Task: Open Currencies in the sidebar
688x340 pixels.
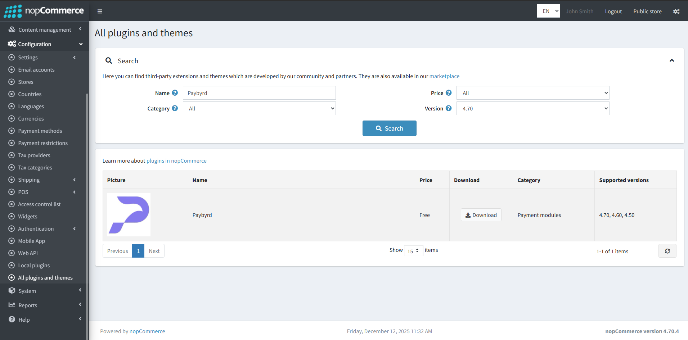Action: [x=31, y=118]
